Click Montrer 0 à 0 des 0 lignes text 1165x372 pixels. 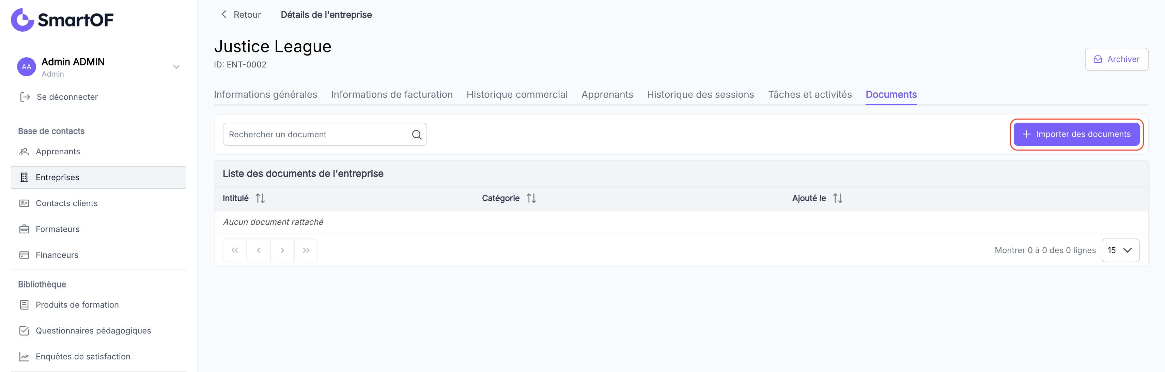pos(1045,250)
